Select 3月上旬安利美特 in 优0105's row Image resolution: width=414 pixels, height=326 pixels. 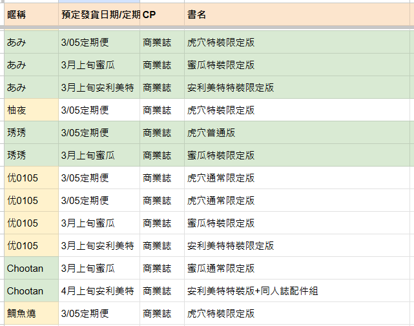tap(99, 246)
